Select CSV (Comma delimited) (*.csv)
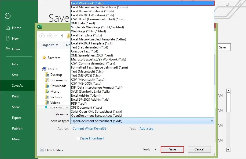 (x=142, y=63)
